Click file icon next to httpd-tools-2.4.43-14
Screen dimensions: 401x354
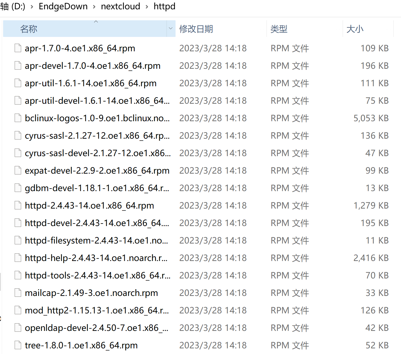[x=18, y=275]
